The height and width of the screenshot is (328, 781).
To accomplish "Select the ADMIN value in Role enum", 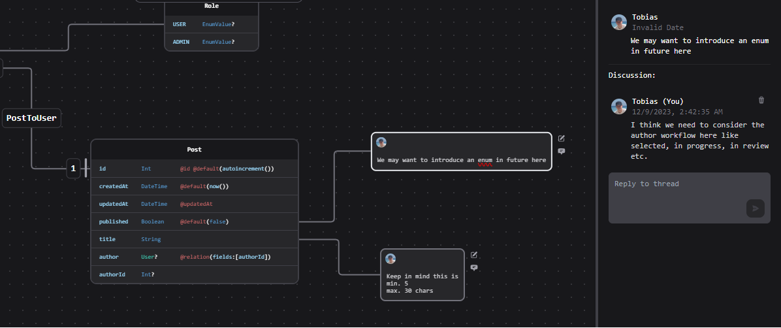I will tap(212, 42).
